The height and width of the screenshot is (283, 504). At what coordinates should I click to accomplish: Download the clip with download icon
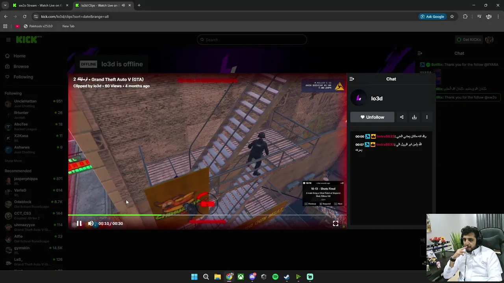[414, 117]
